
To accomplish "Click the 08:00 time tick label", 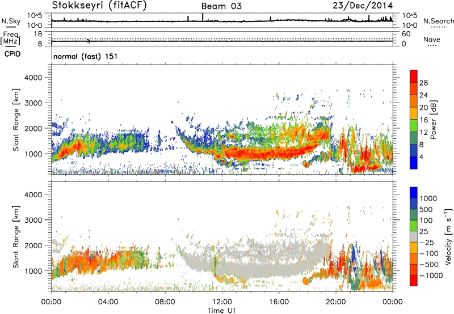I will coord(165,302).
